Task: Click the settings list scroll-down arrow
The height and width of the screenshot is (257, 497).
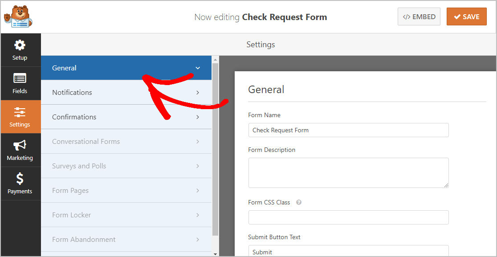Action: (215, 254)
